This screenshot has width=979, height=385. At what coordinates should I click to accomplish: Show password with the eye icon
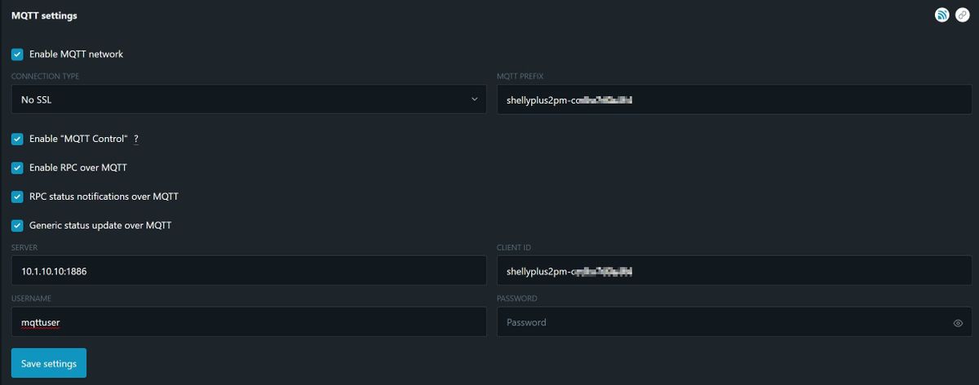point(958,323)
